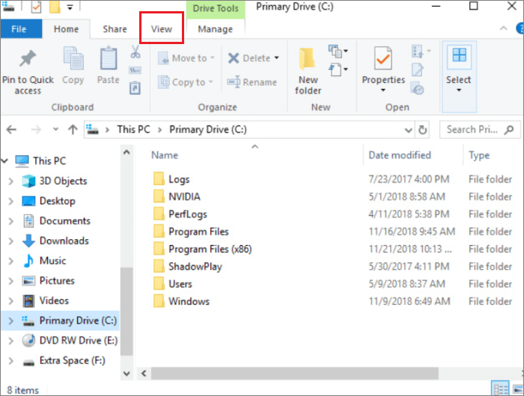
Task: Click the Paste clipboard icon
Action: click(x=109, y=59)
